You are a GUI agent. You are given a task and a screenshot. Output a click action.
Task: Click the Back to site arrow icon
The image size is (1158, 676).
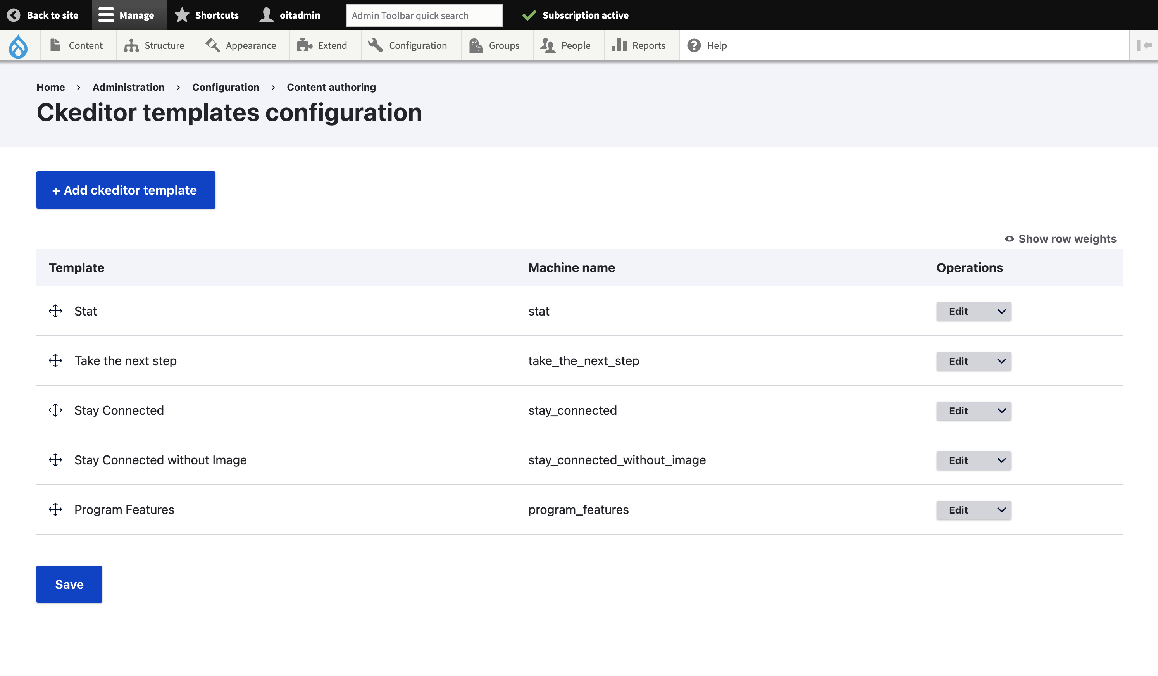click(14, 15)
